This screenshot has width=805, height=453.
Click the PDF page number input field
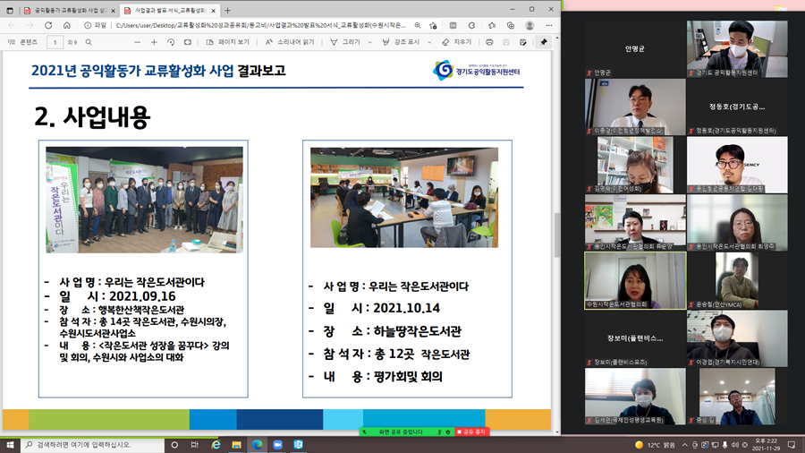55,42
